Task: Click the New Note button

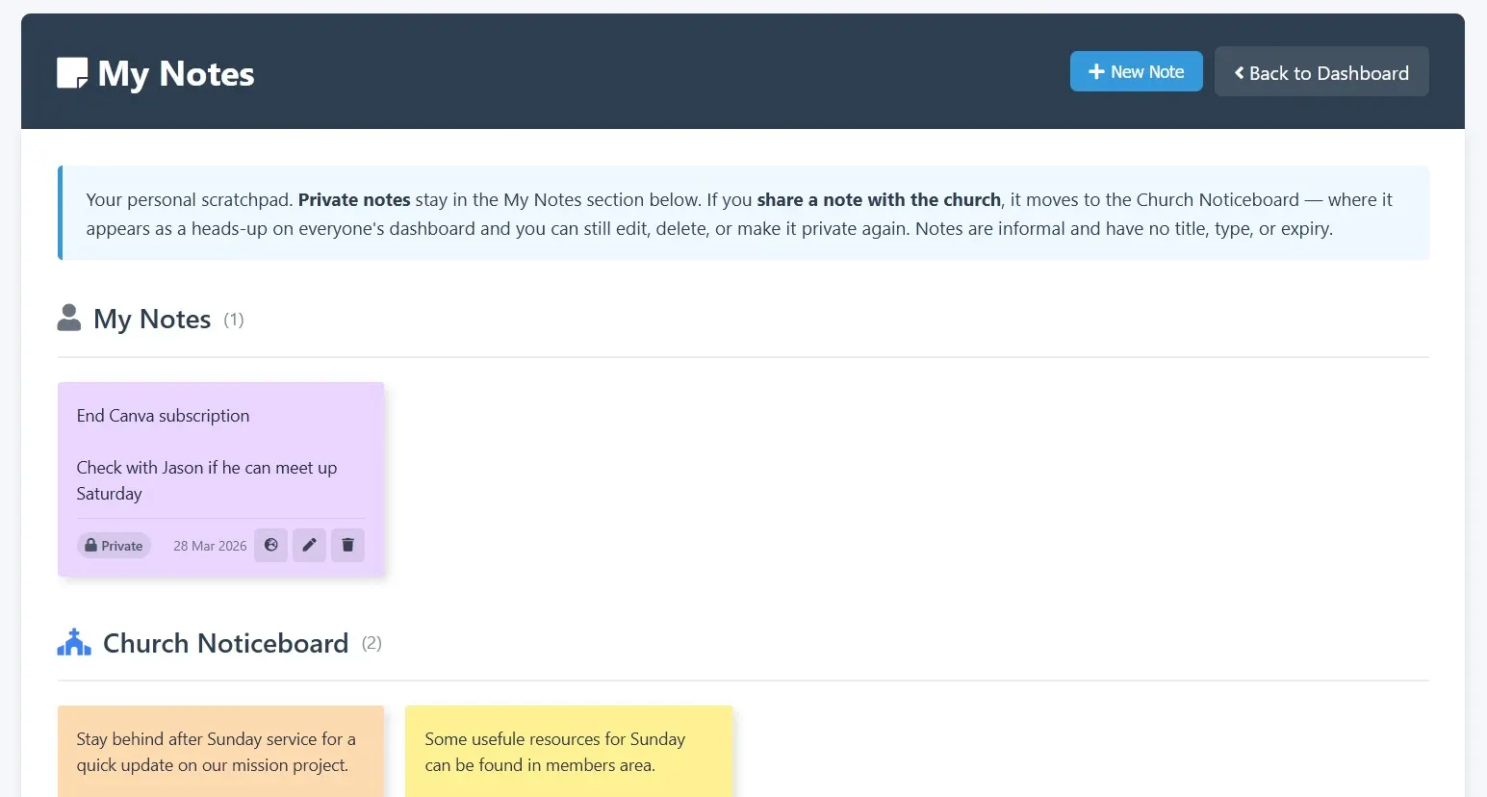Action: click(1136, 71)
